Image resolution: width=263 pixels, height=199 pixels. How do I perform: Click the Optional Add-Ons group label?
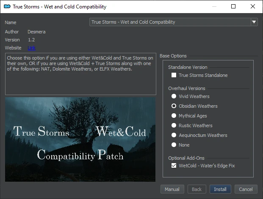186,158
